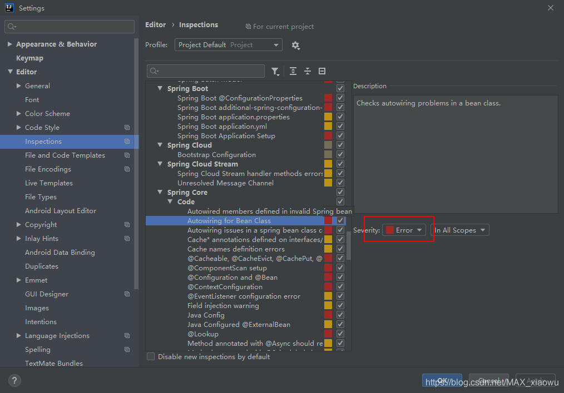Click project-scope icon next to Code Style
Screen dimensions: 564x393
tap(127, 128)
